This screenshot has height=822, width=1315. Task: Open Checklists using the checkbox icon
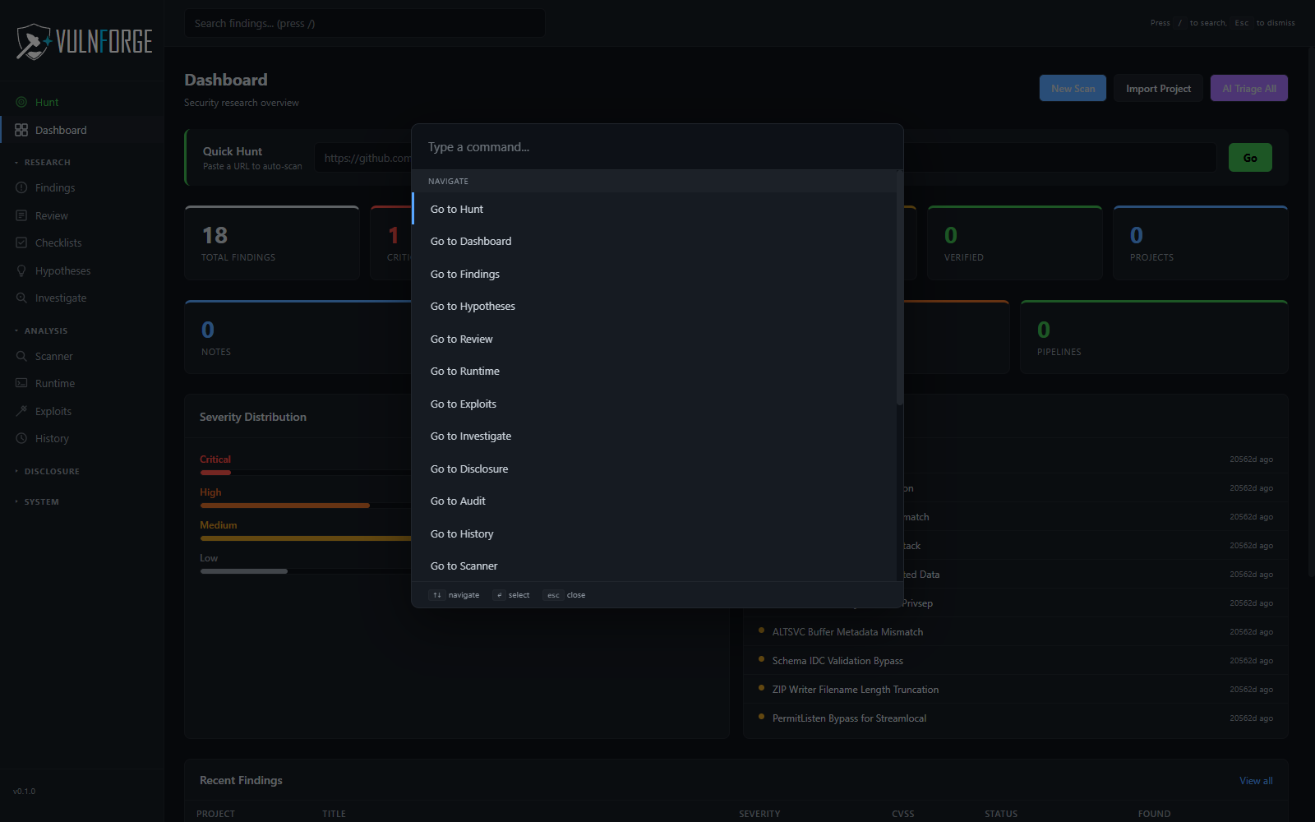pos(22,242)
